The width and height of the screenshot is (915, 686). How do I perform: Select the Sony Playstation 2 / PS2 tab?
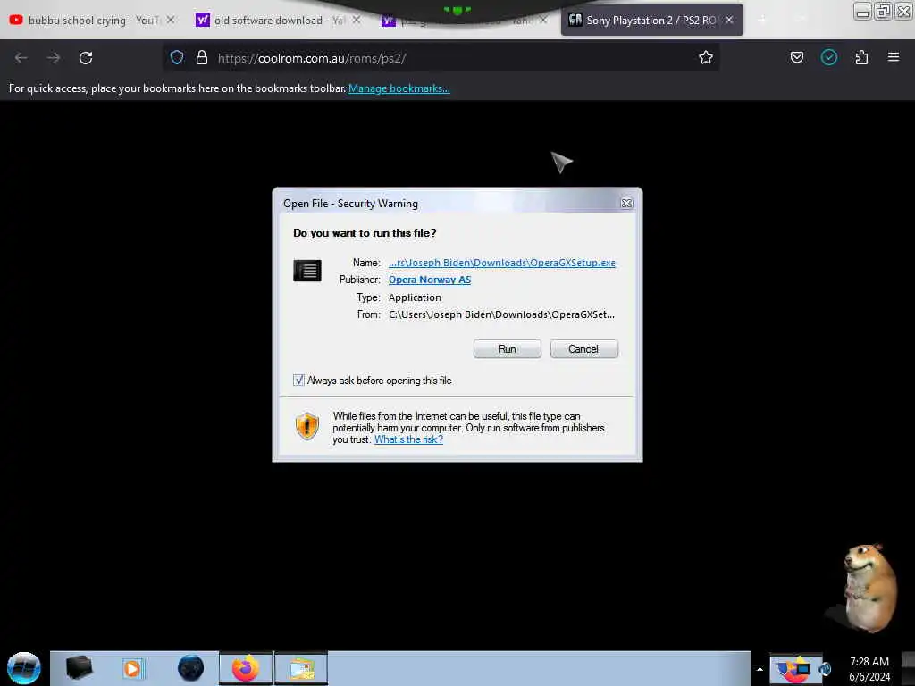(651, 20)
